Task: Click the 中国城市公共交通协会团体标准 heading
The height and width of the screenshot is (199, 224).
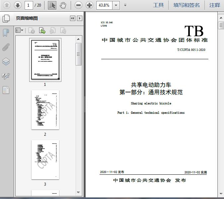Action: (155, 40)
